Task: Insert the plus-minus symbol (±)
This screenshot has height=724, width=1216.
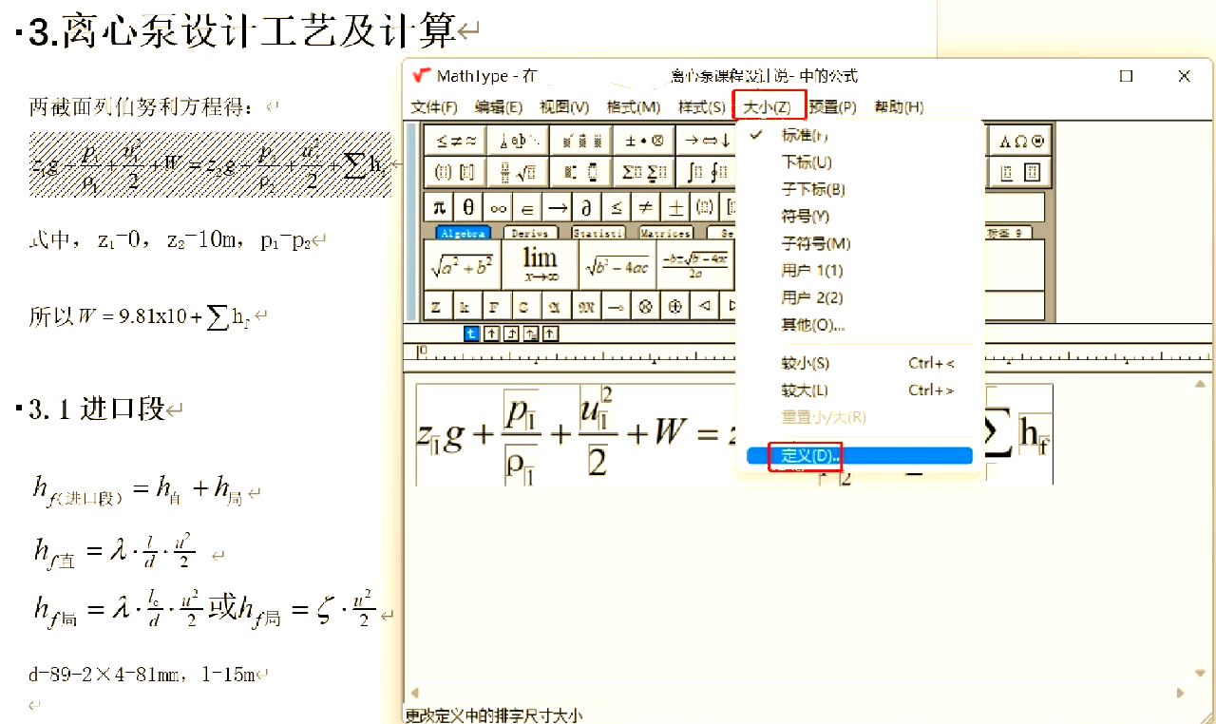Action: pos(674,207)
